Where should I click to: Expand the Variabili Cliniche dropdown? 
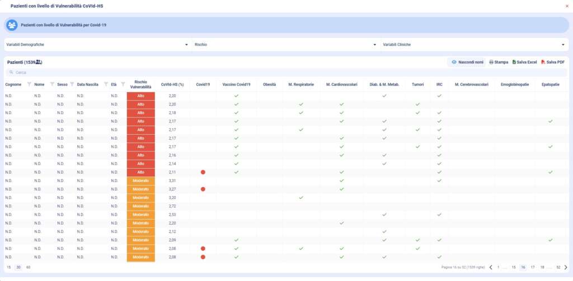point(473,44)
